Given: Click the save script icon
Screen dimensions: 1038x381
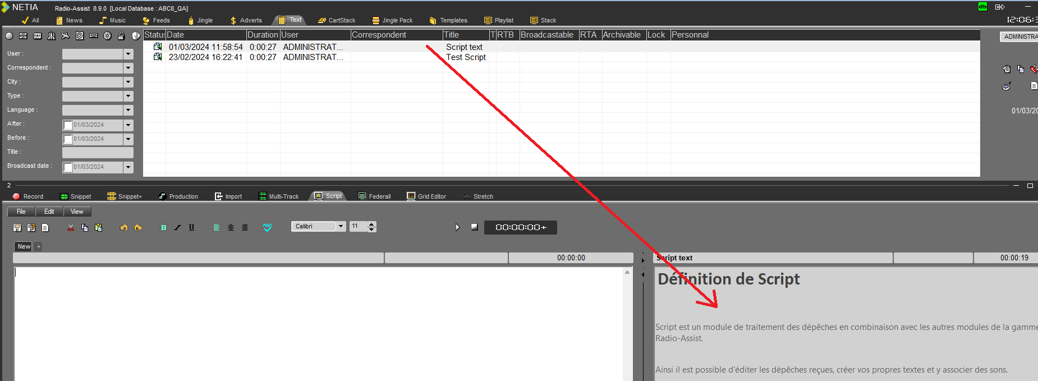Looking at the screenshot, I should point(17,227).
